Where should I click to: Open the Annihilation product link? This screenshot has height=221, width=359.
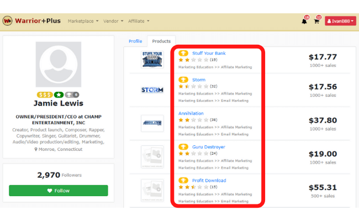coord(191,113)
